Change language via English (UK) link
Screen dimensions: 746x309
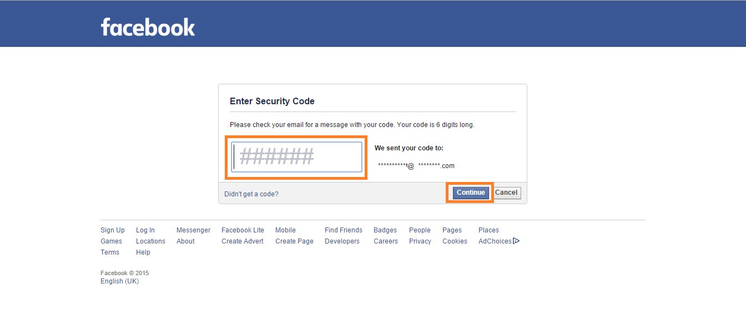coord(120,281)
